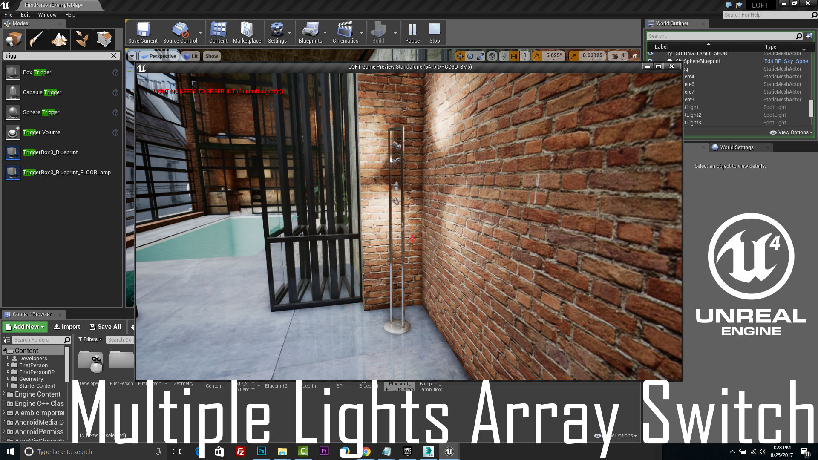The image size is (818, 460).
Task: Open Settings dropdown arrow
Action: [x=290, y=33]
